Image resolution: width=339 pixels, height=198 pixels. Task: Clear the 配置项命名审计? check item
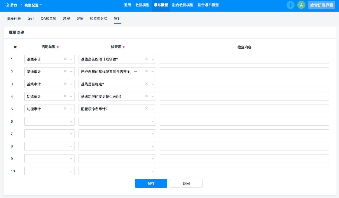pos(146,109)
